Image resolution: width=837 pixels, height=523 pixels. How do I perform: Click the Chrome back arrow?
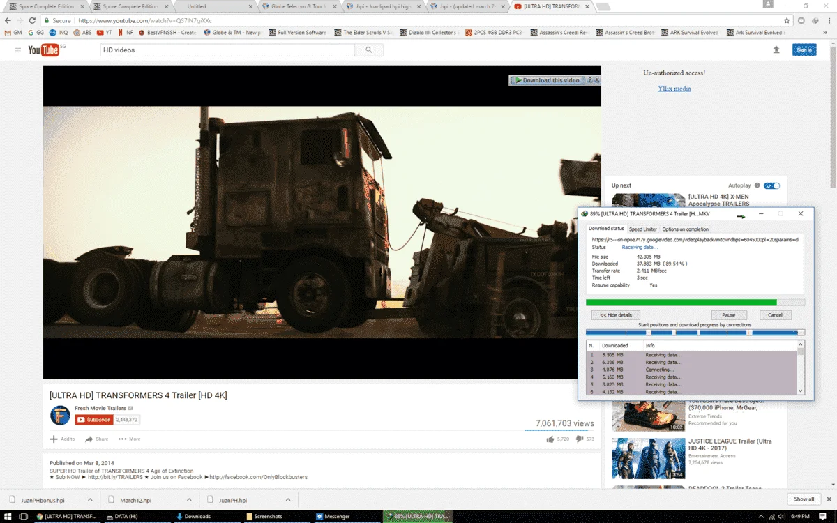coord(8,20)
